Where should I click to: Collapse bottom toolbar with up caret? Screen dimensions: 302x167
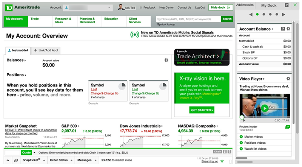(8, 160)
